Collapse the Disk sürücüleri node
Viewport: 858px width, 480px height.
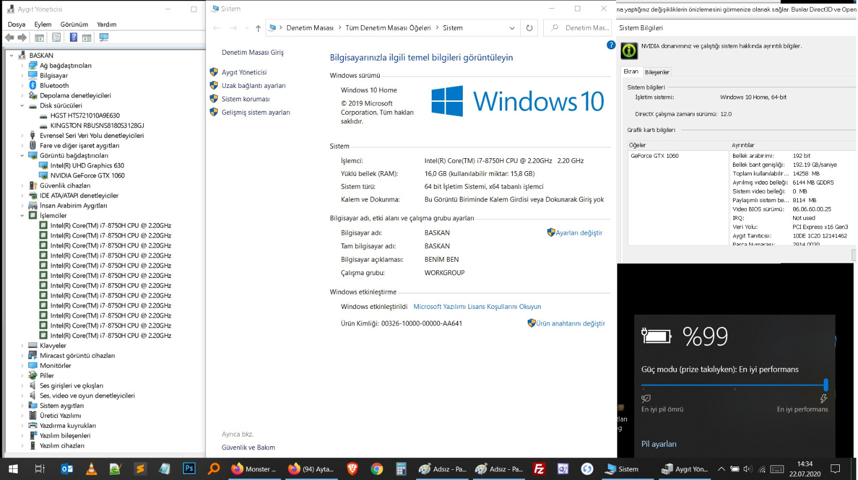coord(22,106)
